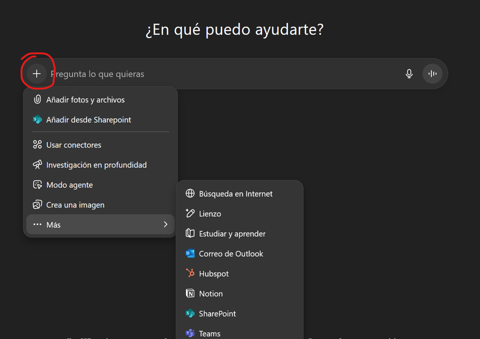Click the globe icon for Búsqueda en Internet
This screenshot has height=339, width=480.
coord(190,194)
